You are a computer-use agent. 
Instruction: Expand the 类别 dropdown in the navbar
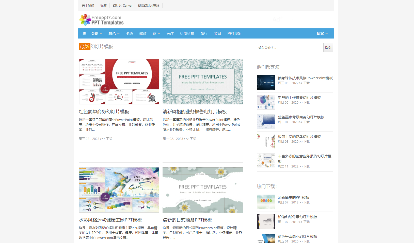click(97, 33)
